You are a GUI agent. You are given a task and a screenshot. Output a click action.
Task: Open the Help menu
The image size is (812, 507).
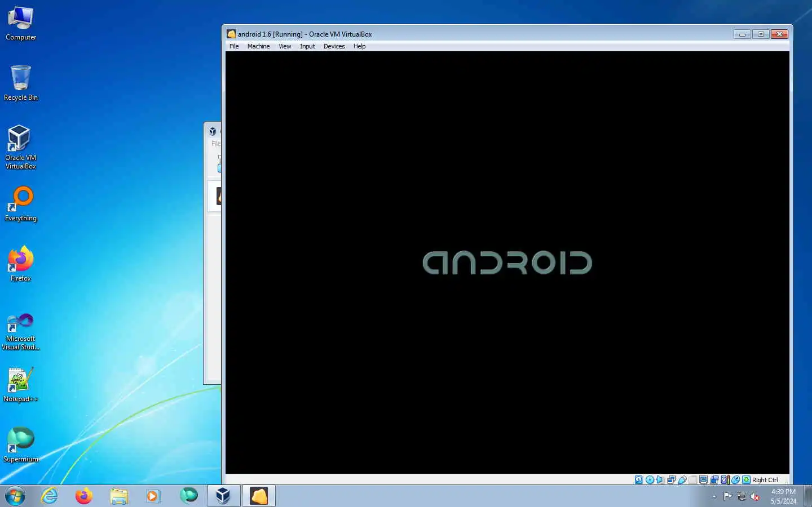pyautogui.click(x=359, y=46)
